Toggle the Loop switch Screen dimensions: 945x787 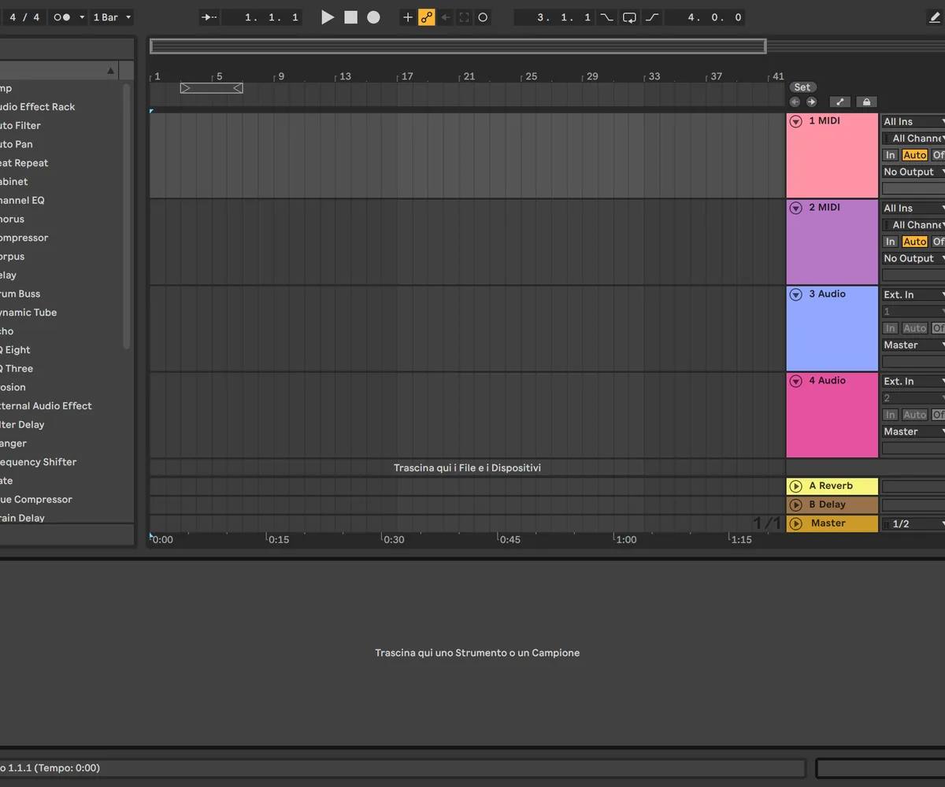(x=629, y=17)
